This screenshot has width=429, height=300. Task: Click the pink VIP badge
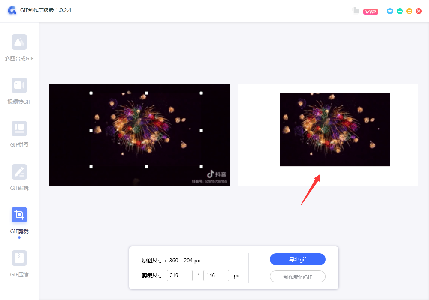(370, 12)
